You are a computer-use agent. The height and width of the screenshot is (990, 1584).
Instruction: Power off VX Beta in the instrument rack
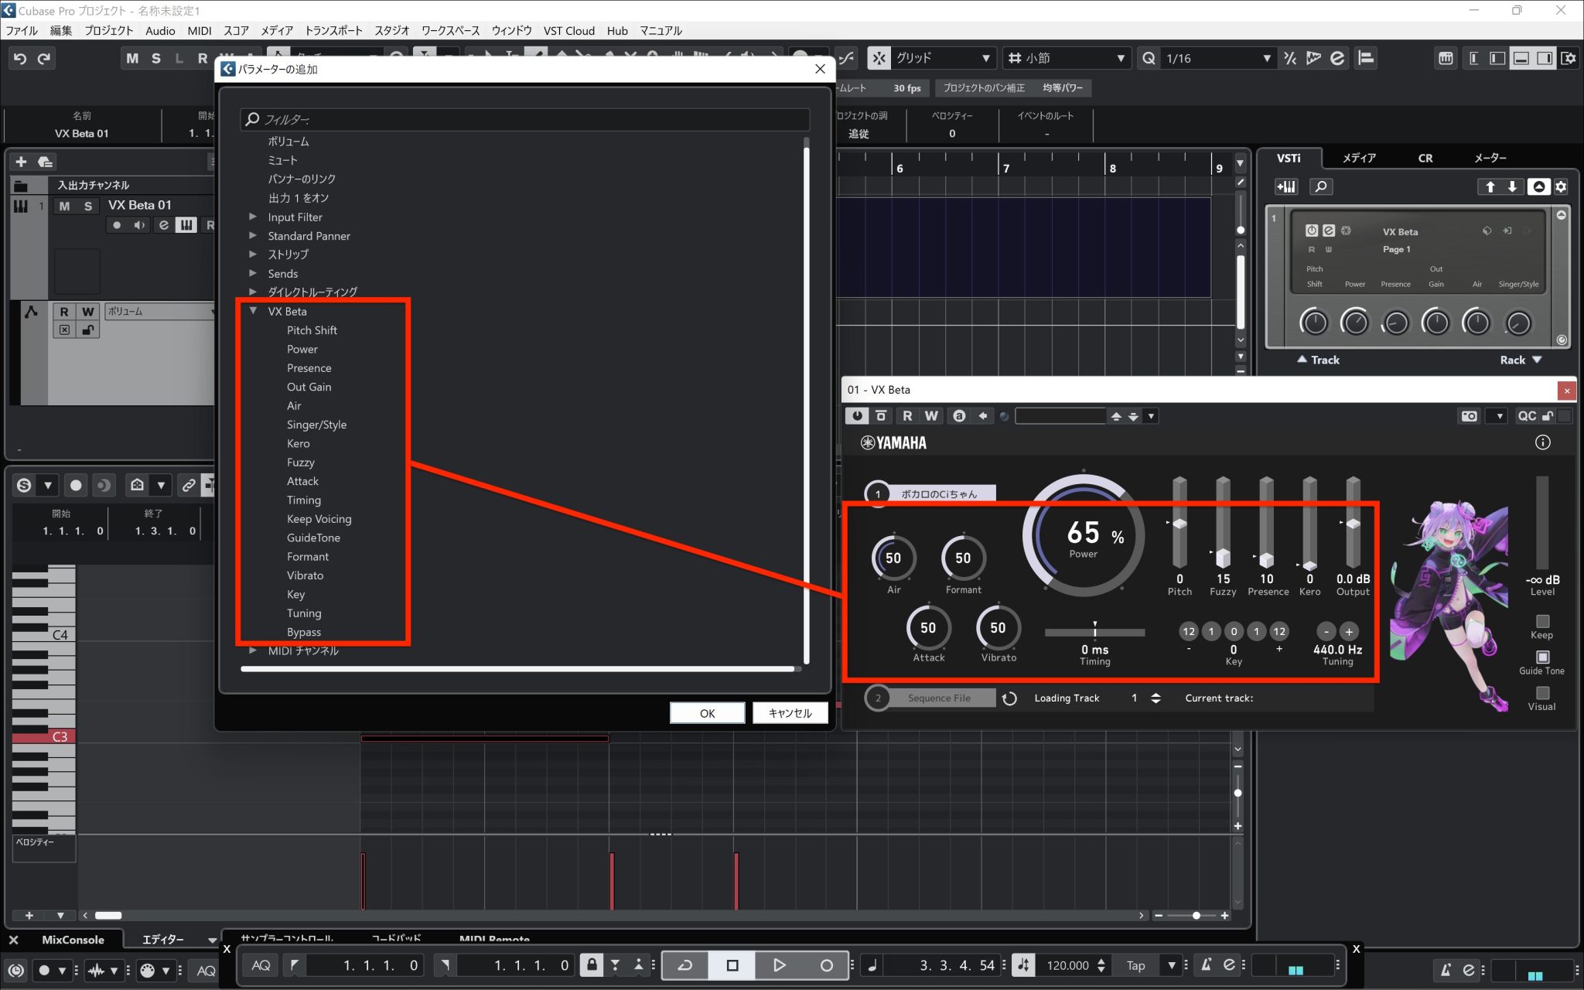coord(1313,230)
